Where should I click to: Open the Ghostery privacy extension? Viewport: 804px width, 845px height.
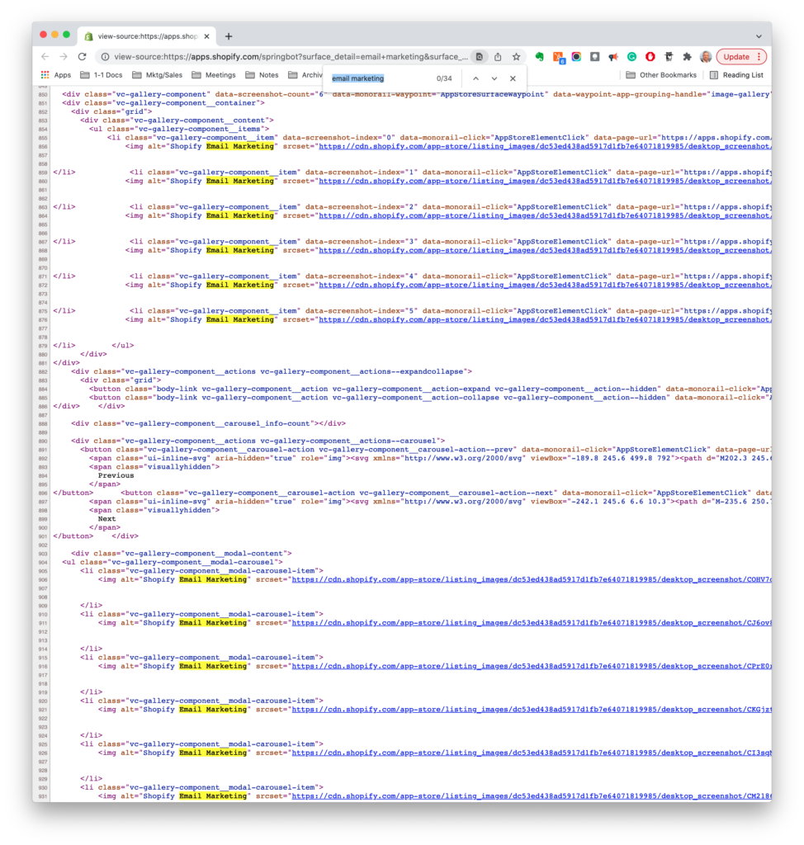point(669,56)
